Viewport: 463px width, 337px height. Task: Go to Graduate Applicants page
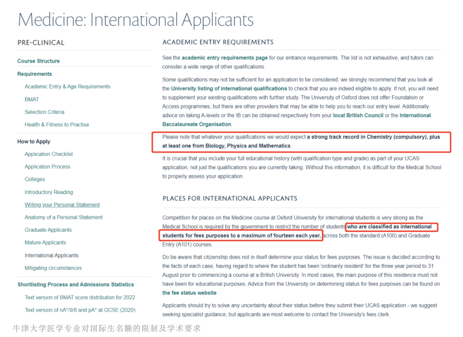[x=48, y=230]
